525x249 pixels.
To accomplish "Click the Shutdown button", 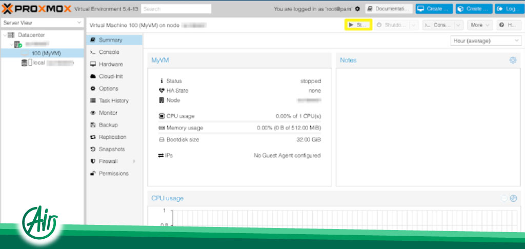I will (x=391, y=25).
